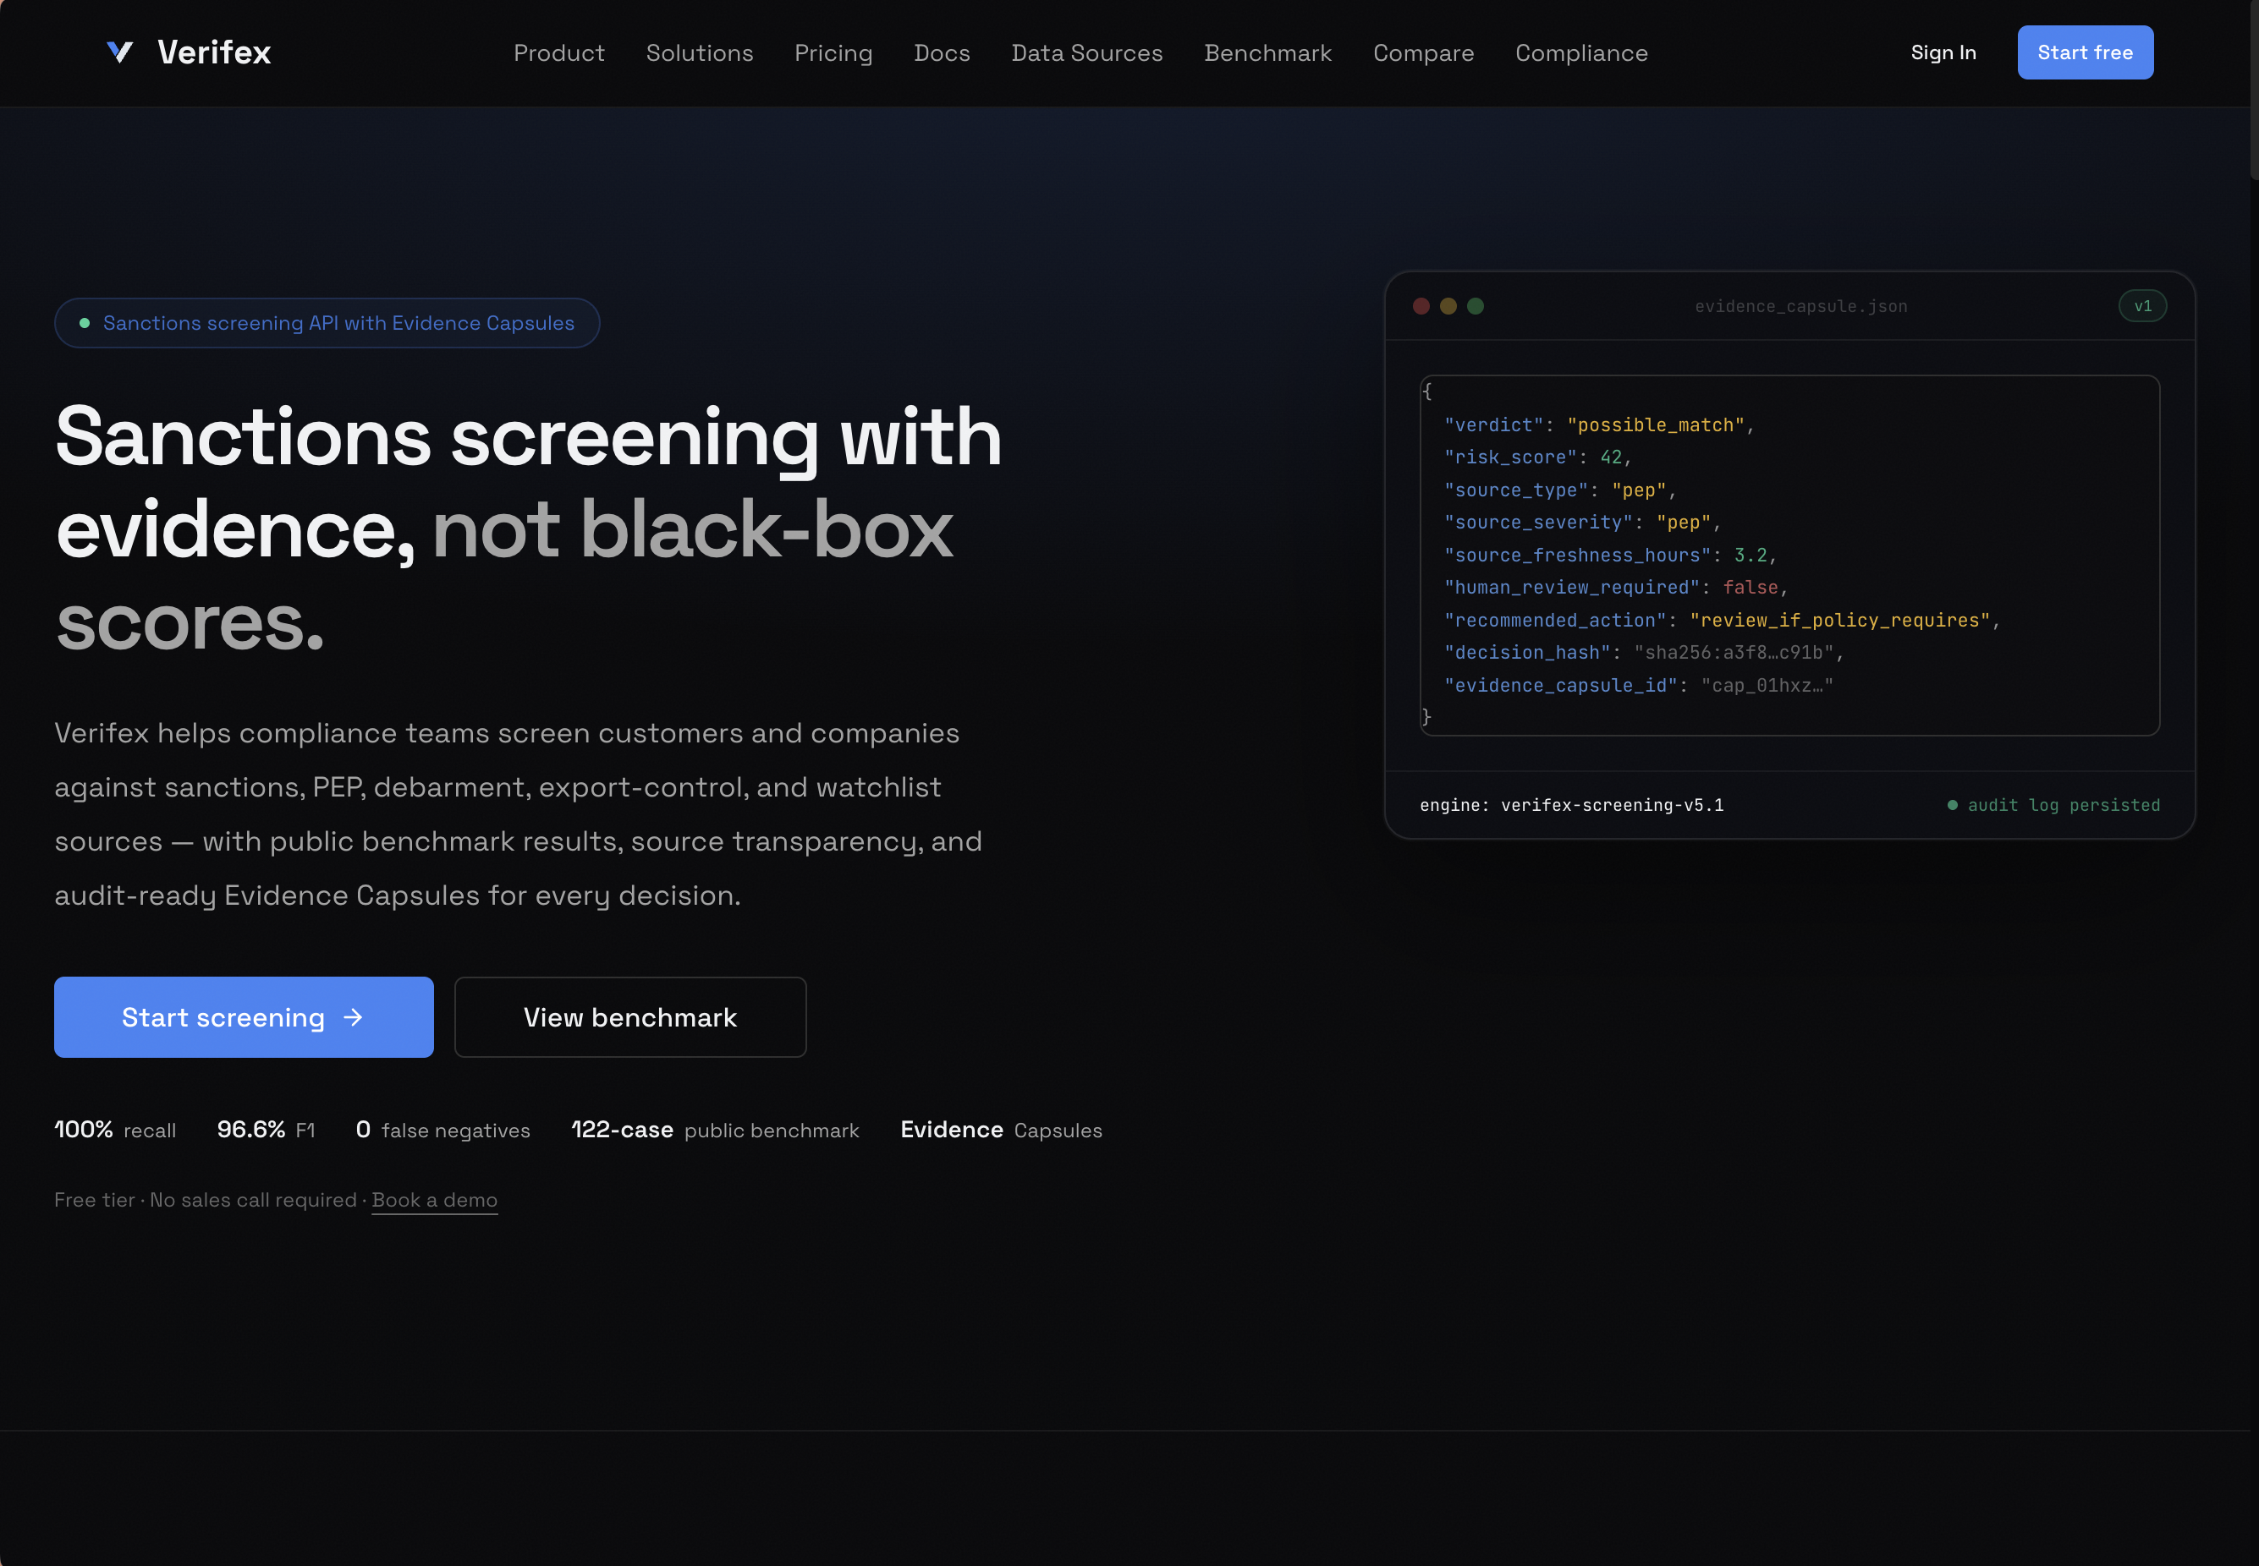2259x1566 pixels.
Task: Click the Evidence Capsules stat
Action: coord(1000,1130)
